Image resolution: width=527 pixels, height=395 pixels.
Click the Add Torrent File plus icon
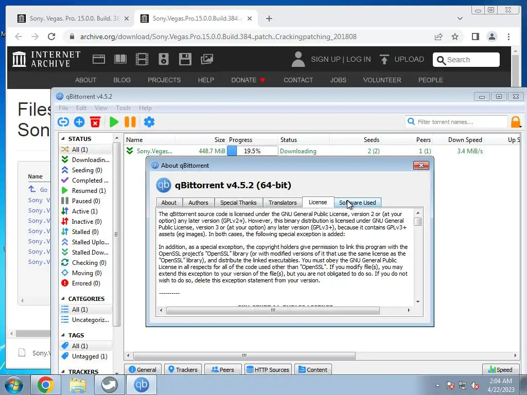[x=79, y=122]
